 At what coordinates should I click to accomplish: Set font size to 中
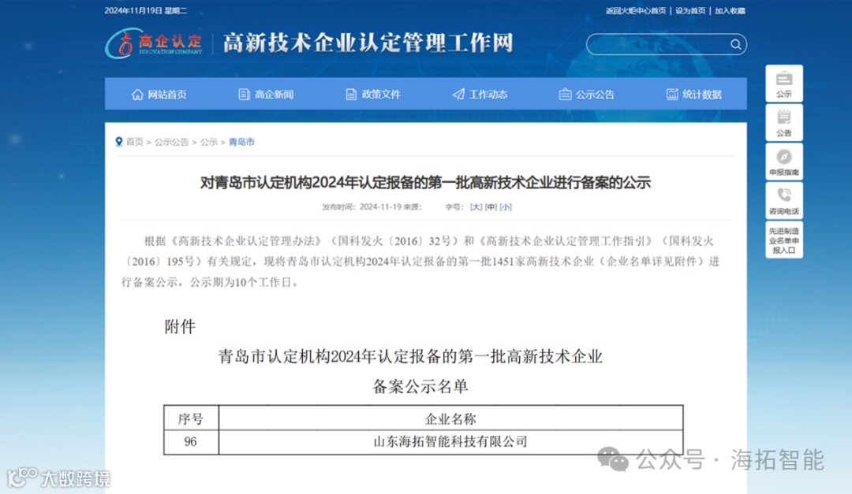491,207
